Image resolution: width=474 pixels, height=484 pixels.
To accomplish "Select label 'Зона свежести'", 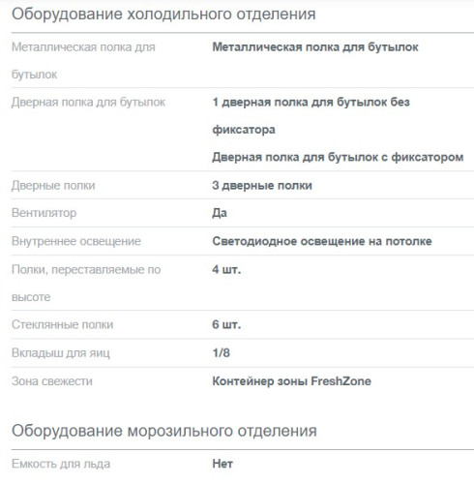I will (52, 381).
